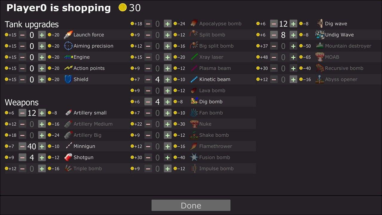Viewport: 382px width, 215px height.
Task: Click the Aiming precision crosshair icon
Action: 68,46
